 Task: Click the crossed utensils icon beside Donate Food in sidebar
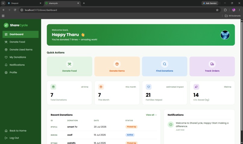[6, 42]
